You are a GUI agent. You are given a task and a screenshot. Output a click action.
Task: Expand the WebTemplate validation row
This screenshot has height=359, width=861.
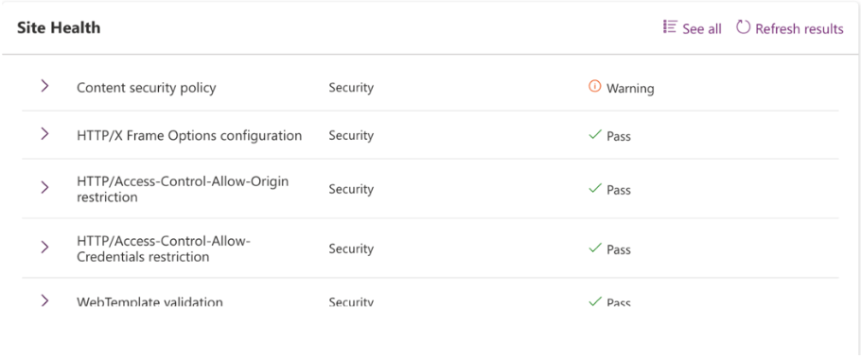(45, 300)
